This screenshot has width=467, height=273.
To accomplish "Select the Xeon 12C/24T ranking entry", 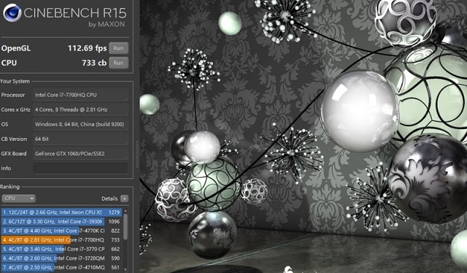I will point(61,212).
